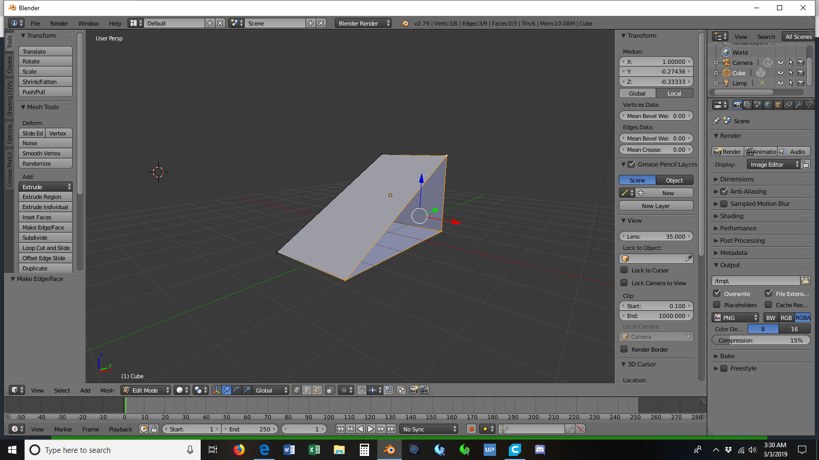Open the Window menu
The image size is (819, 460).
pyautogui.click(x=88, y=24)
